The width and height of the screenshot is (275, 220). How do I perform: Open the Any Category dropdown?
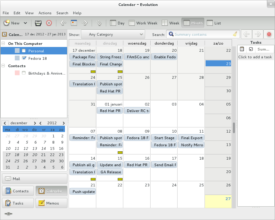113,34
